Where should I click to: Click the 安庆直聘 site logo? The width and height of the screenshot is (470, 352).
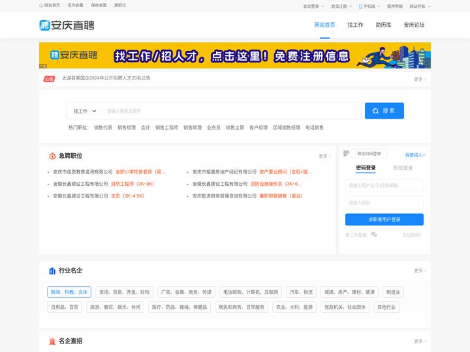(x=67, y=25)
